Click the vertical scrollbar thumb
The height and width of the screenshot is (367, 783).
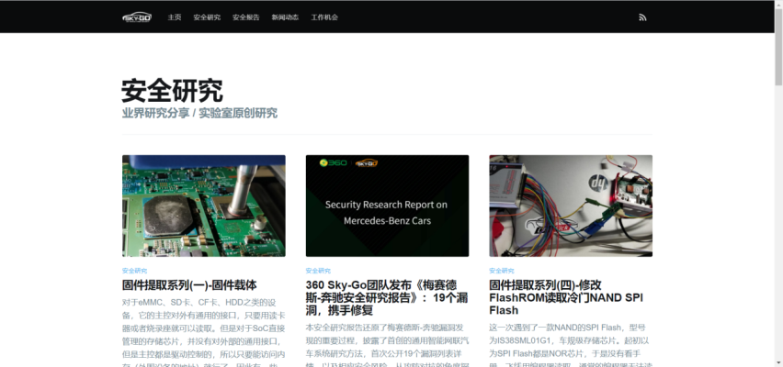[778, 47]
